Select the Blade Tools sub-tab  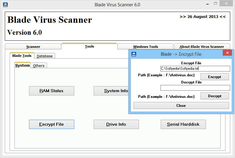click(x=22, y=56)
